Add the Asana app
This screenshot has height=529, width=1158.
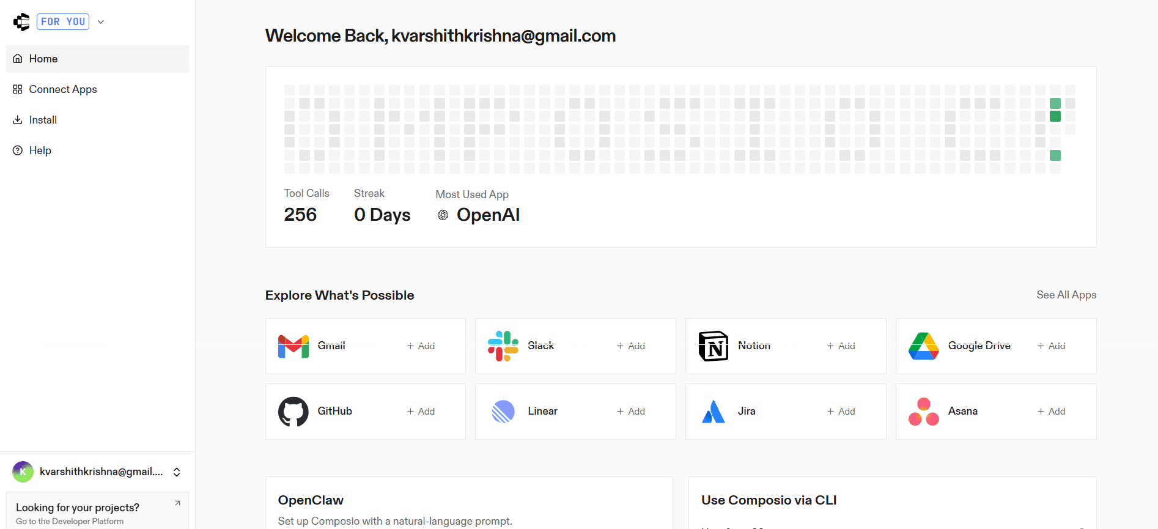pos(1052,412)
